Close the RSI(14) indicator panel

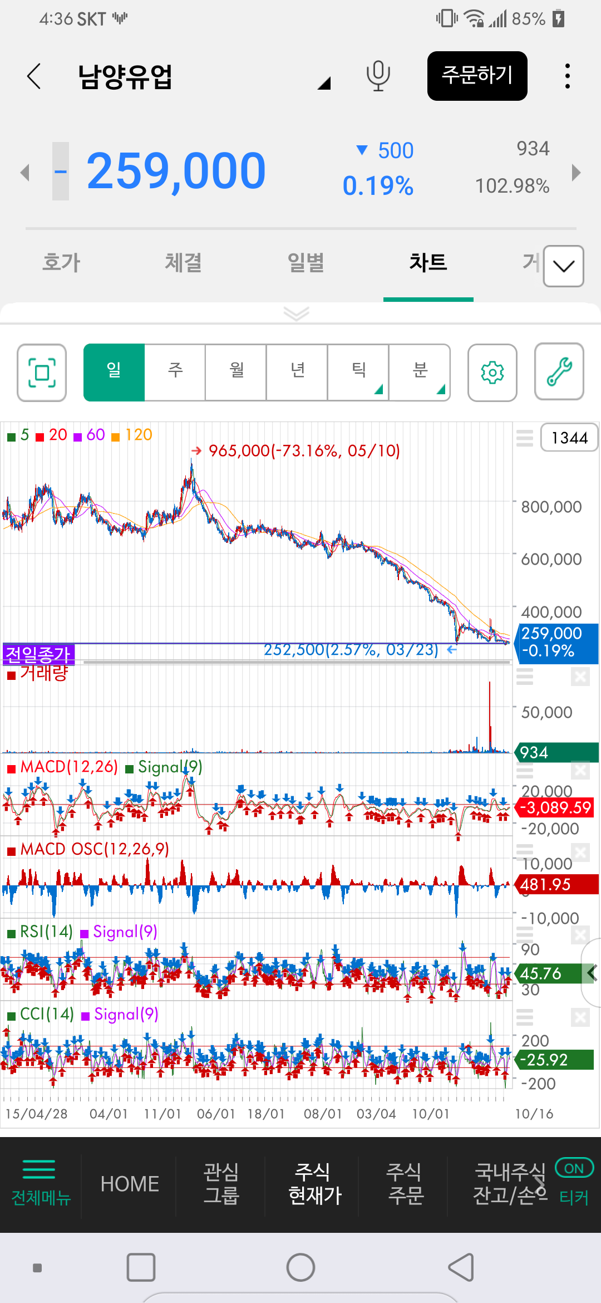(580, 934)
